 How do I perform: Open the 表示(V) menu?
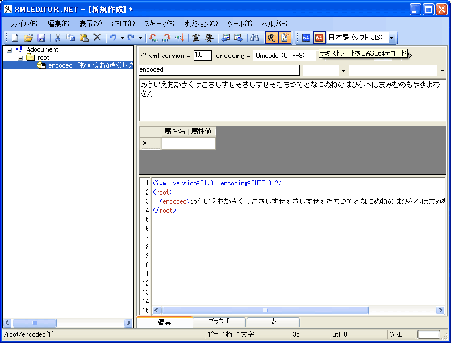(90, 24)
